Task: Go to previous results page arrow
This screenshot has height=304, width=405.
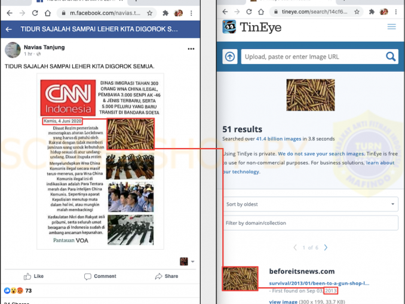Action: 295,247
